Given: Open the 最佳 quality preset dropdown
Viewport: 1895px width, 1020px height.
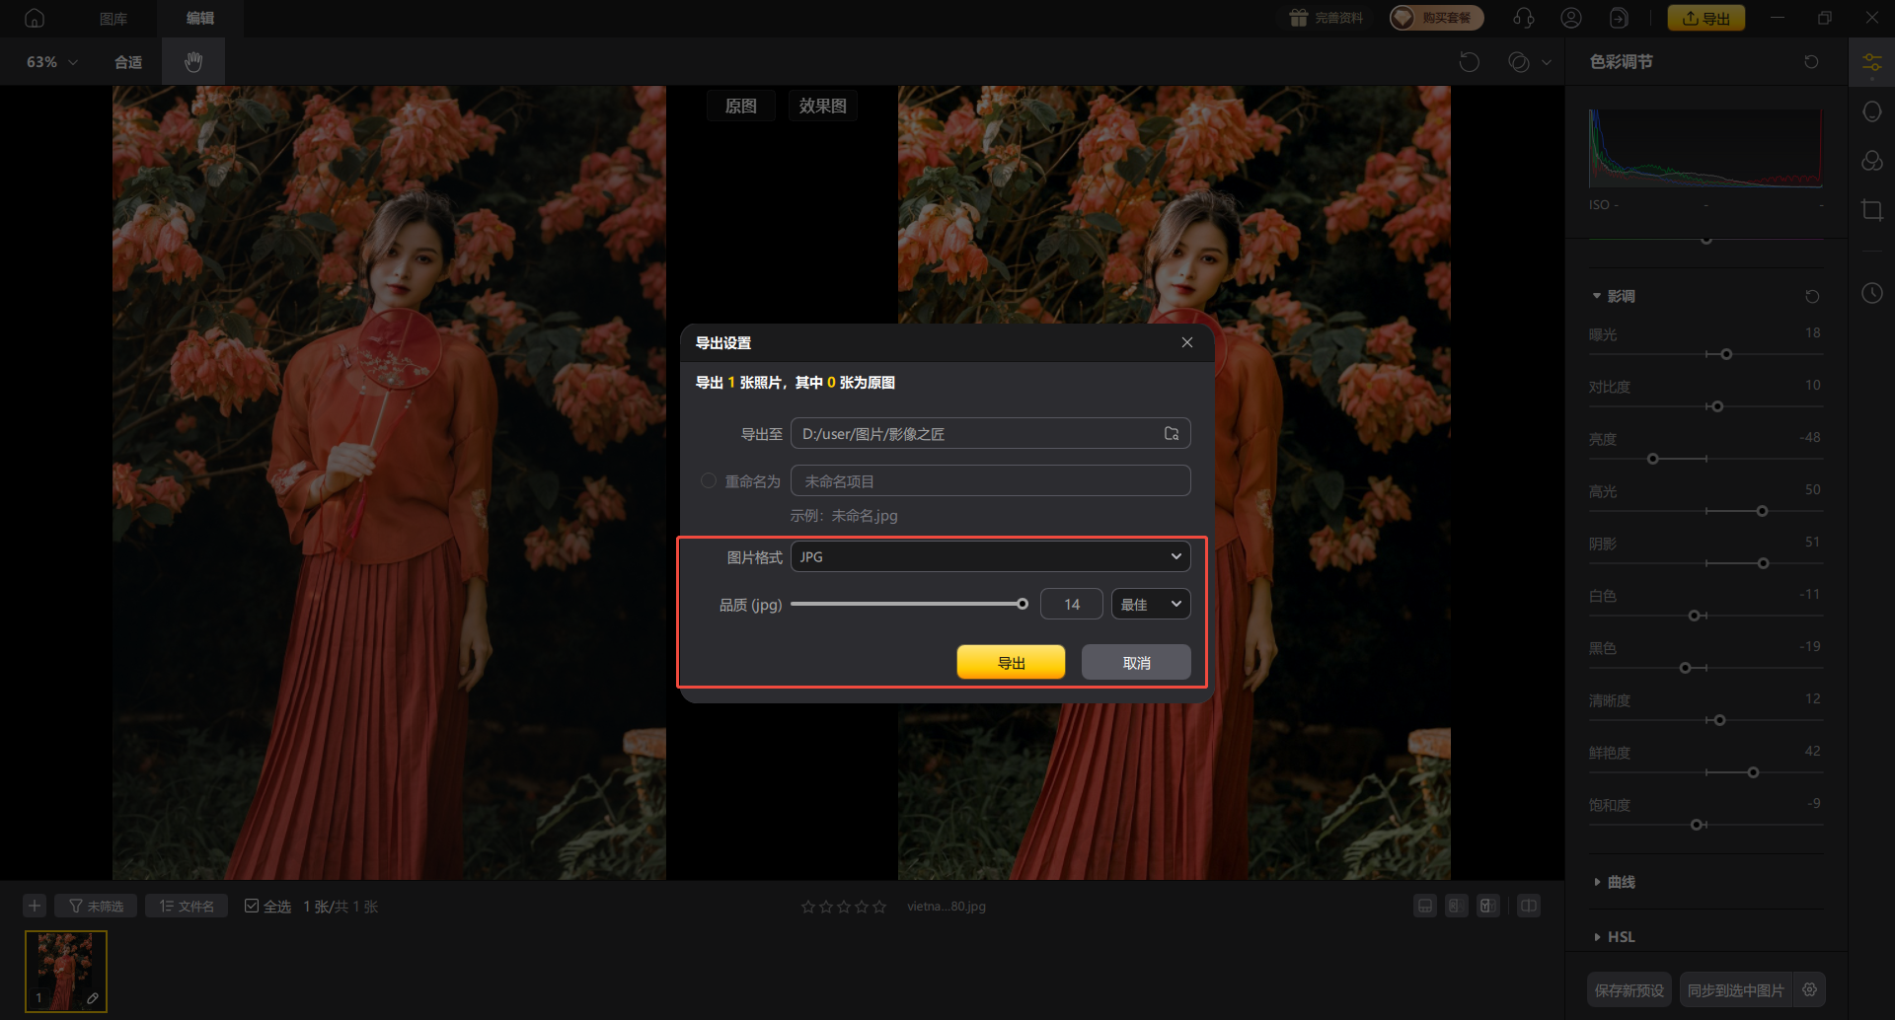Looking at the screenshot, I should 1150,605.
